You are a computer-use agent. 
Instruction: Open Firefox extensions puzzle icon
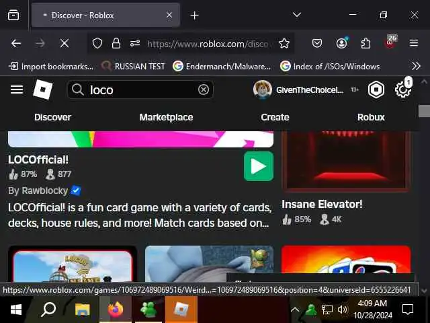[365, 43]
